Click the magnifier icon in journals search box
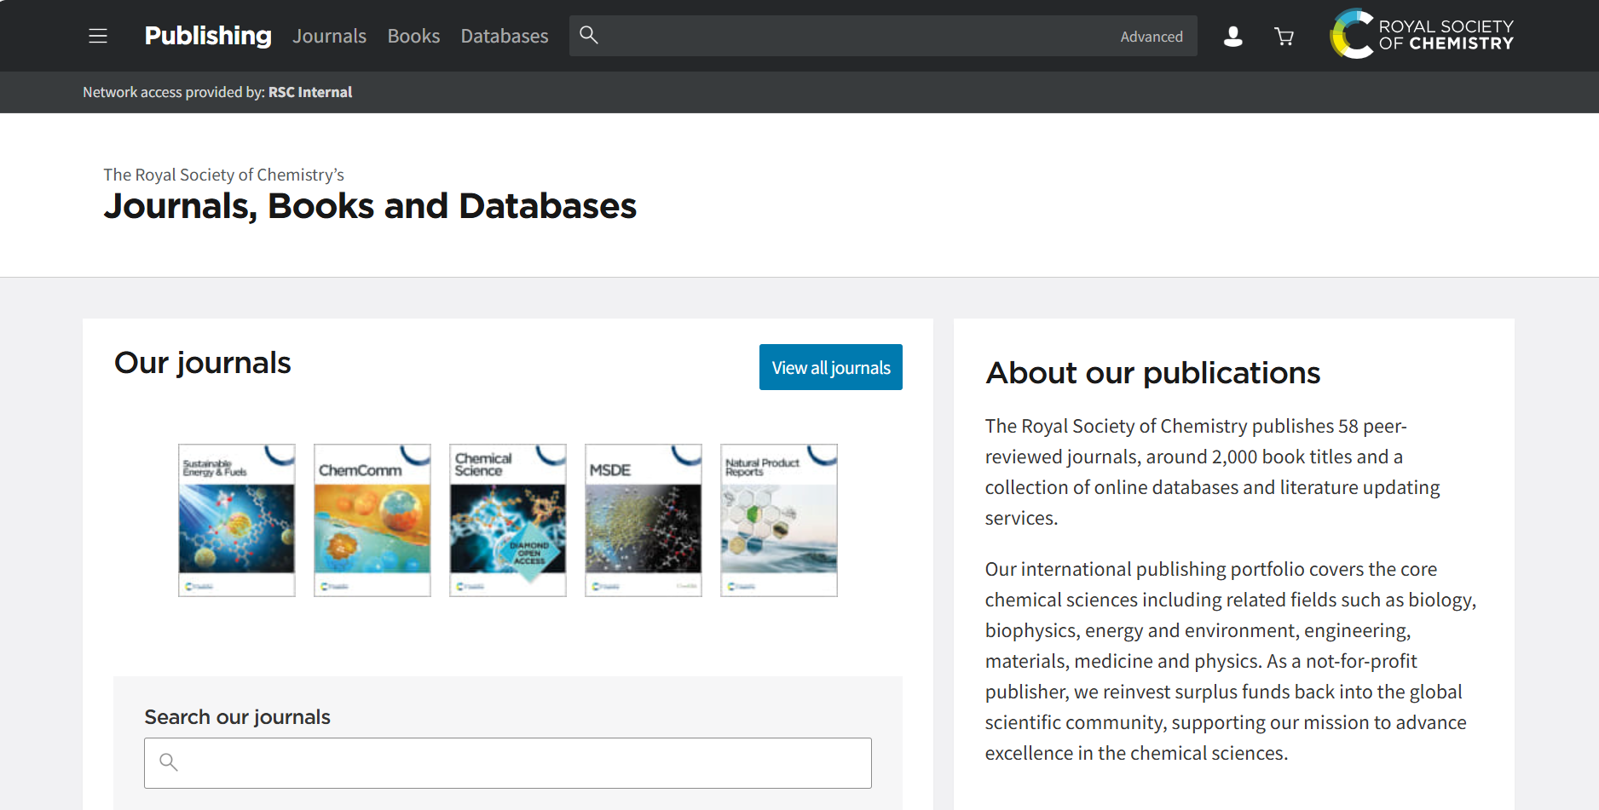 [x=169, y=762]
